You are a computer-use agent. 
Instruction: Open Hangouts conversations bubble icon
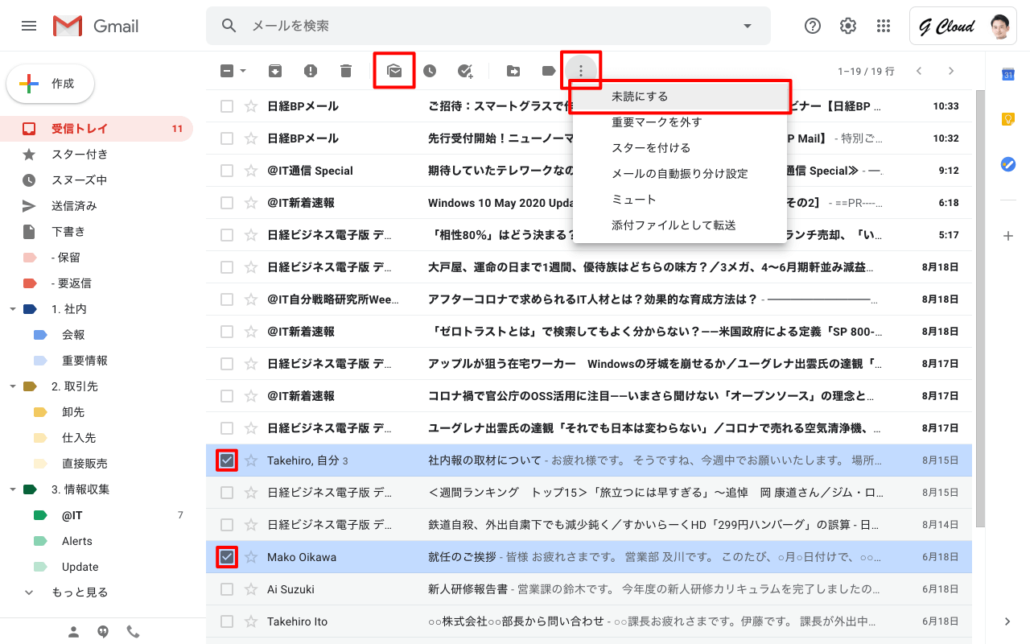point(103,632)
